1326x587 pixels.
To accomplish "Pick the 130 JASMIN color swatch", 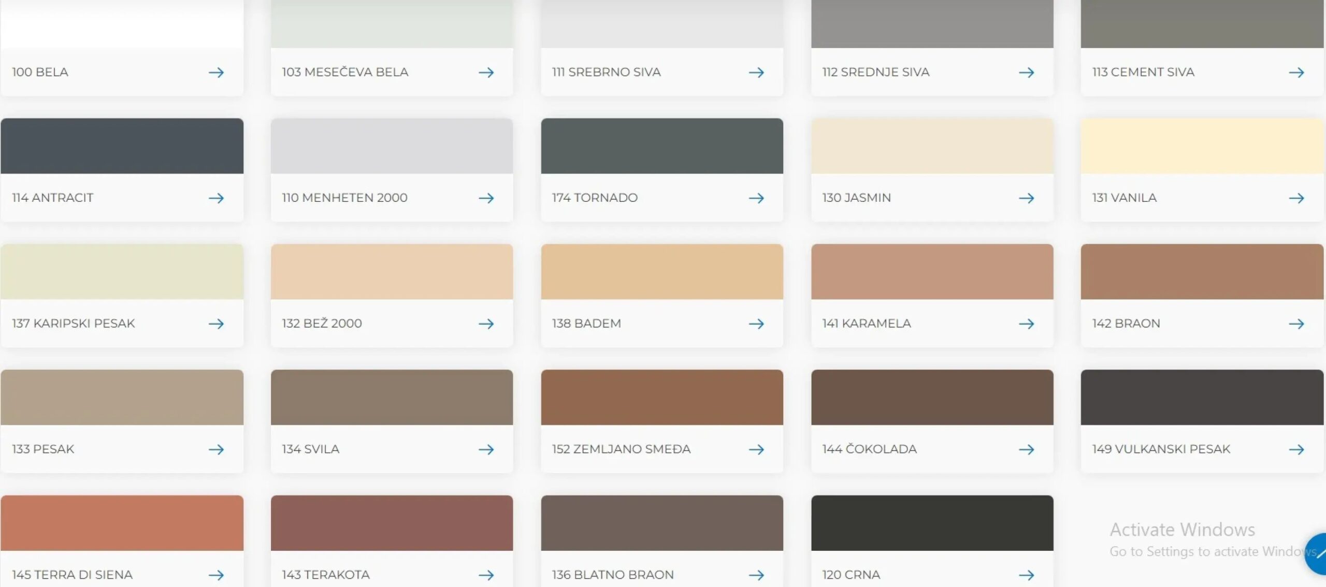I will pos(932,146).
